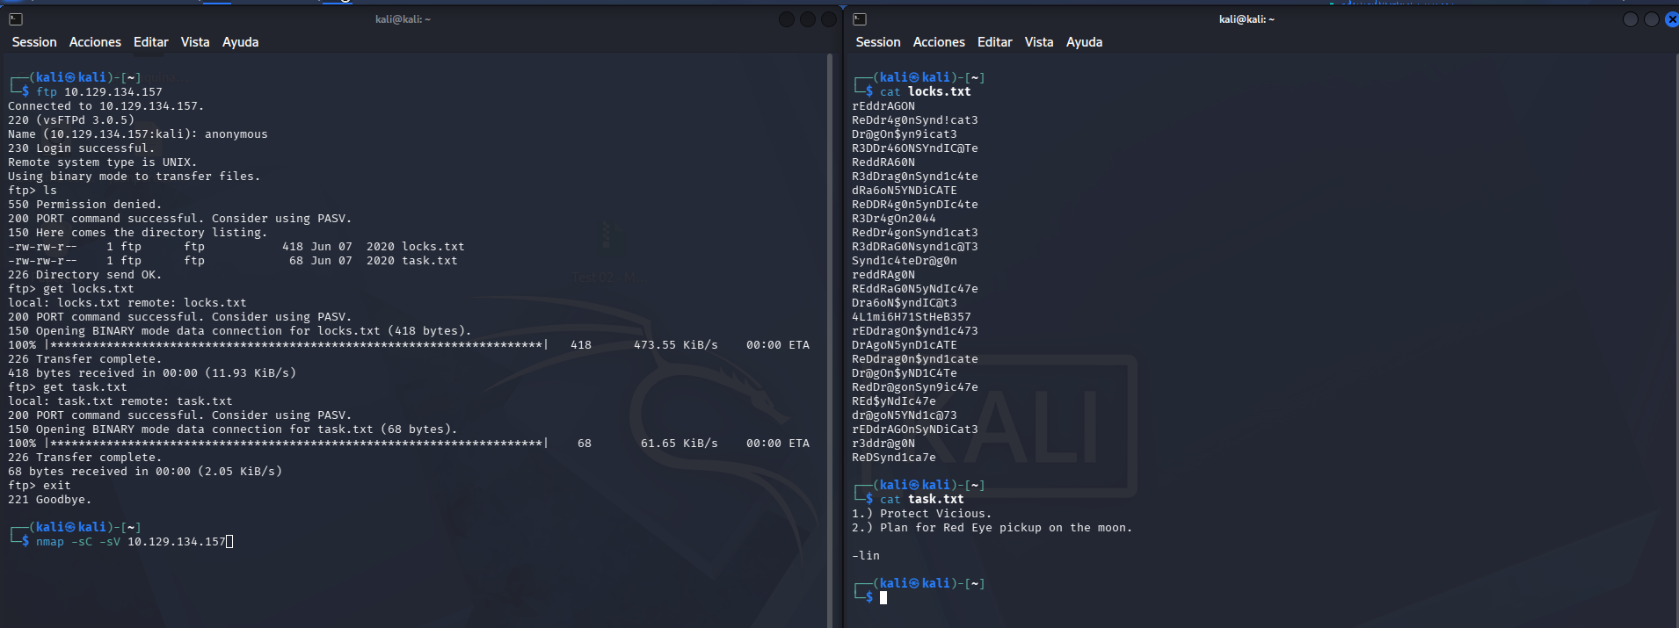Click the locks.txt directory listing row
The height and width of the screenshot is (628, 1679).
(236, 247)
